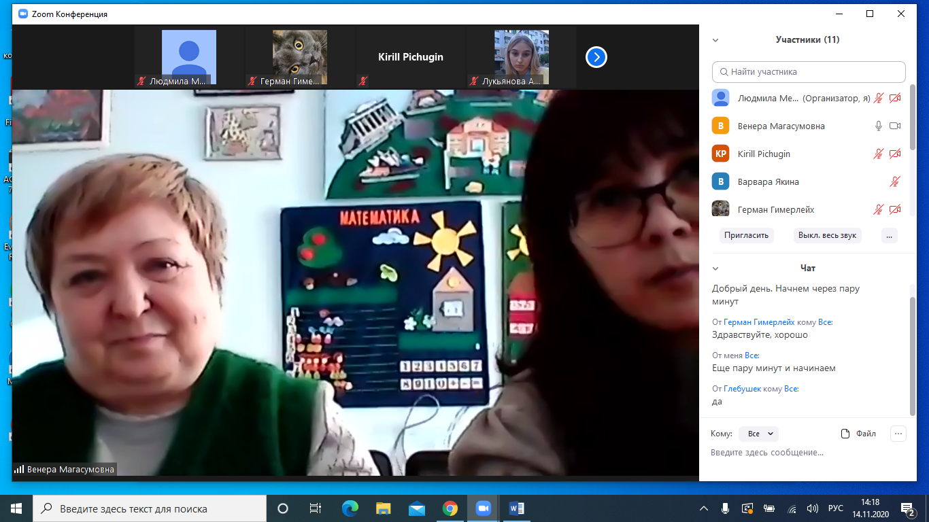
Task: Open chat options three-dot menu
Action: [898, 434]
